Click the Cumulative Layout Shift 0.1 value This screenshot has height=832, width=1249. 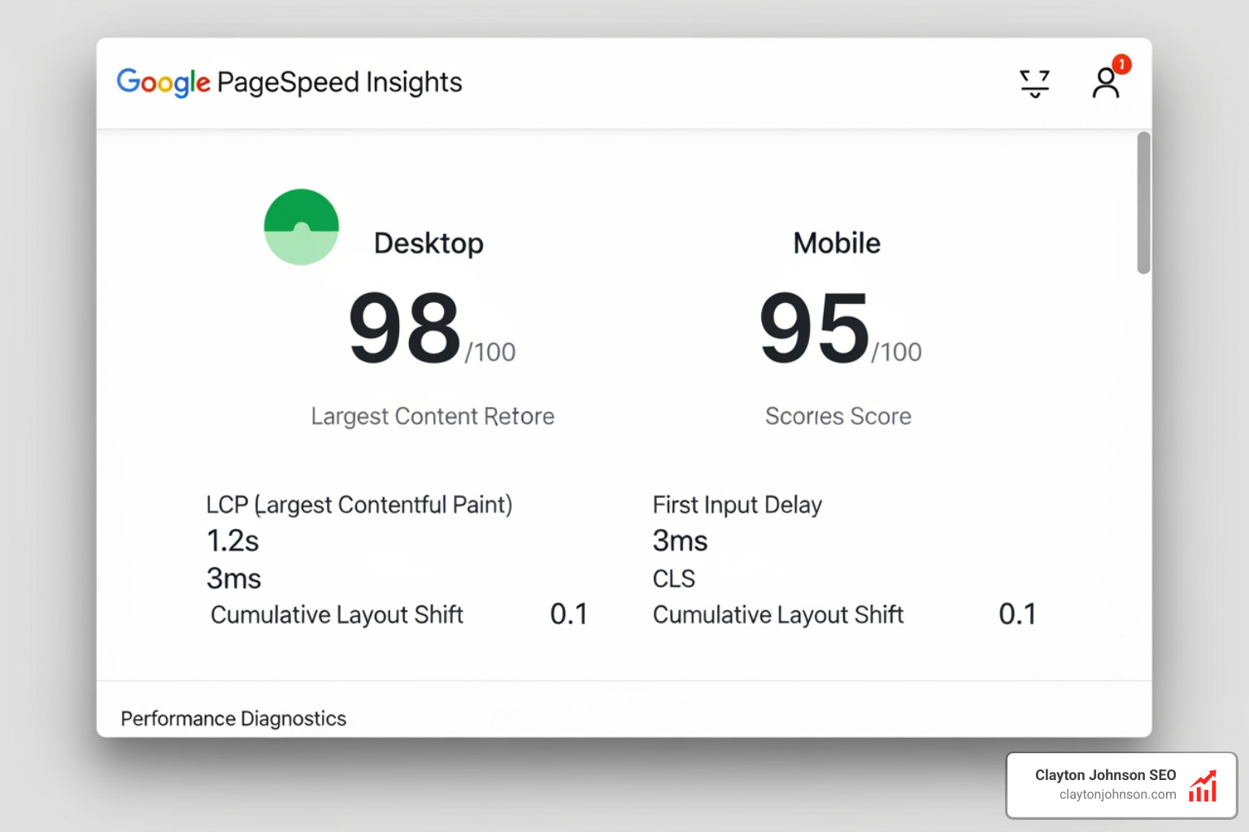pyautogui.click(x=569, y=614)
